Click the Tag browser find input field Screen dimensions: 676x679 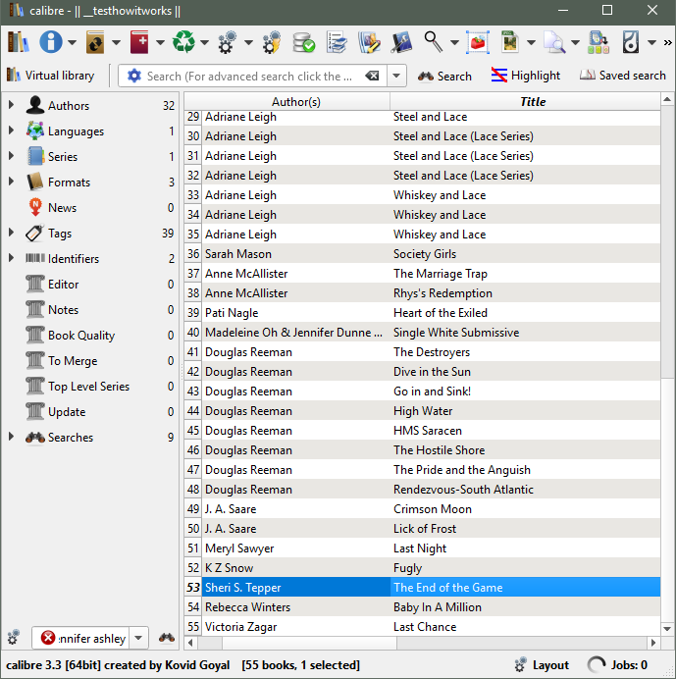pyautogui.click(x=92, y=639)
